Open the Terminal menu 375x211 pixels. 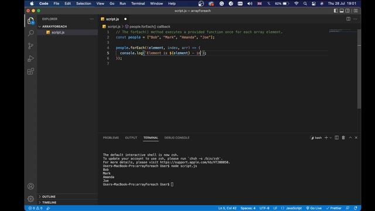[138, 4]
